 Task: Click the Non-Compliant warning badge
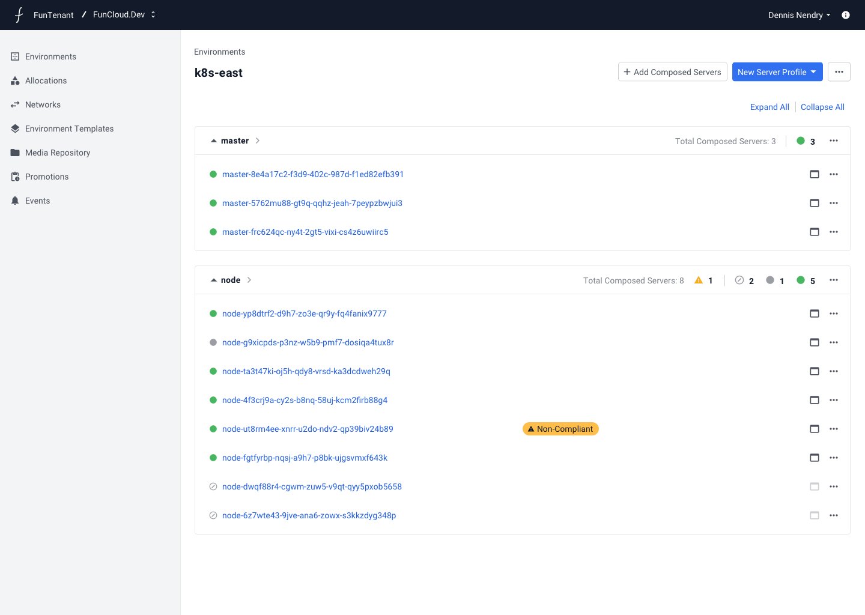coord(560,429)
